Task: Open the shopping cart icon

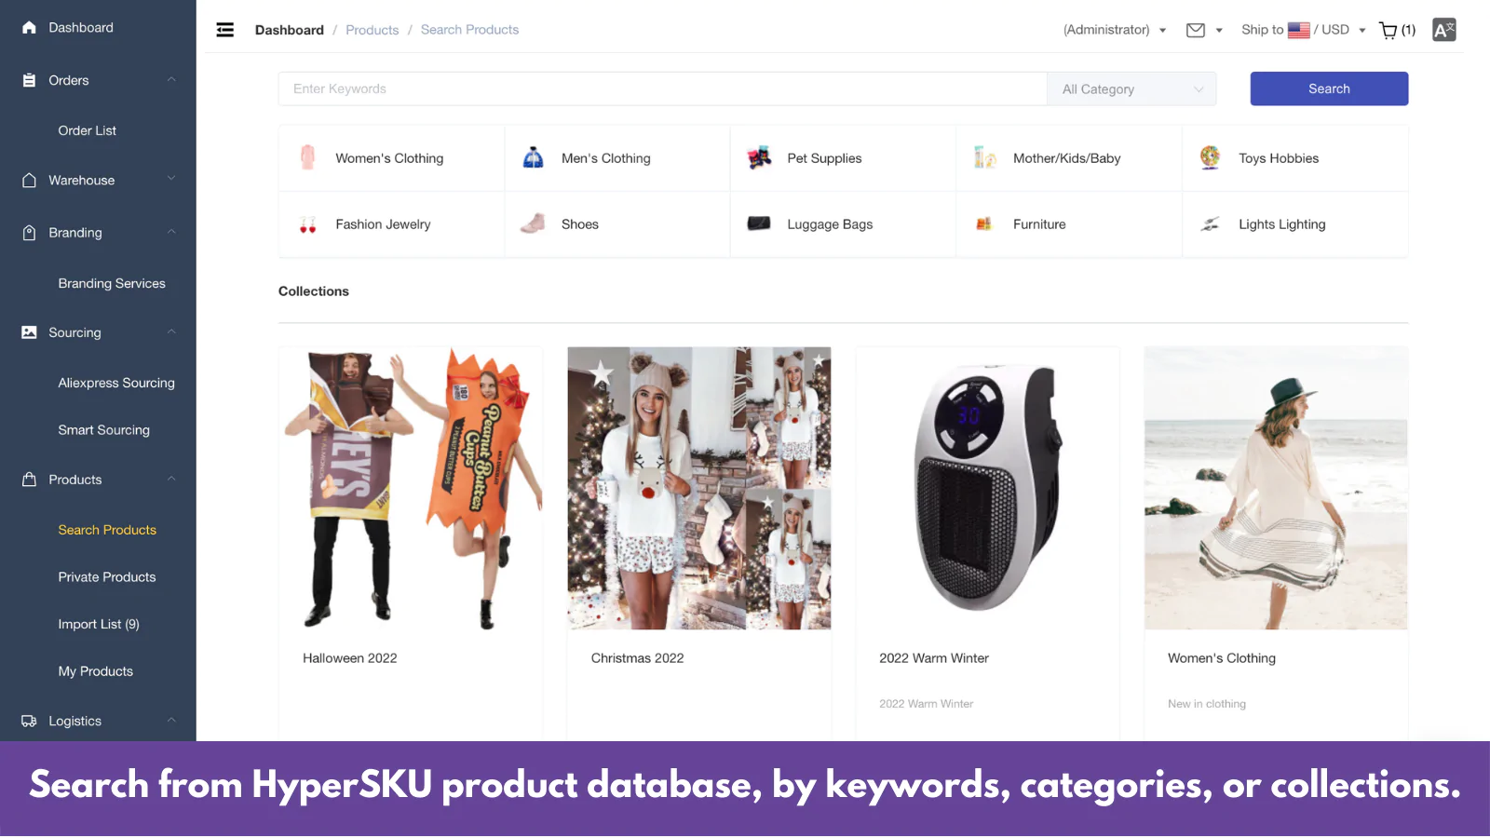Action: tap(1388, 30)
